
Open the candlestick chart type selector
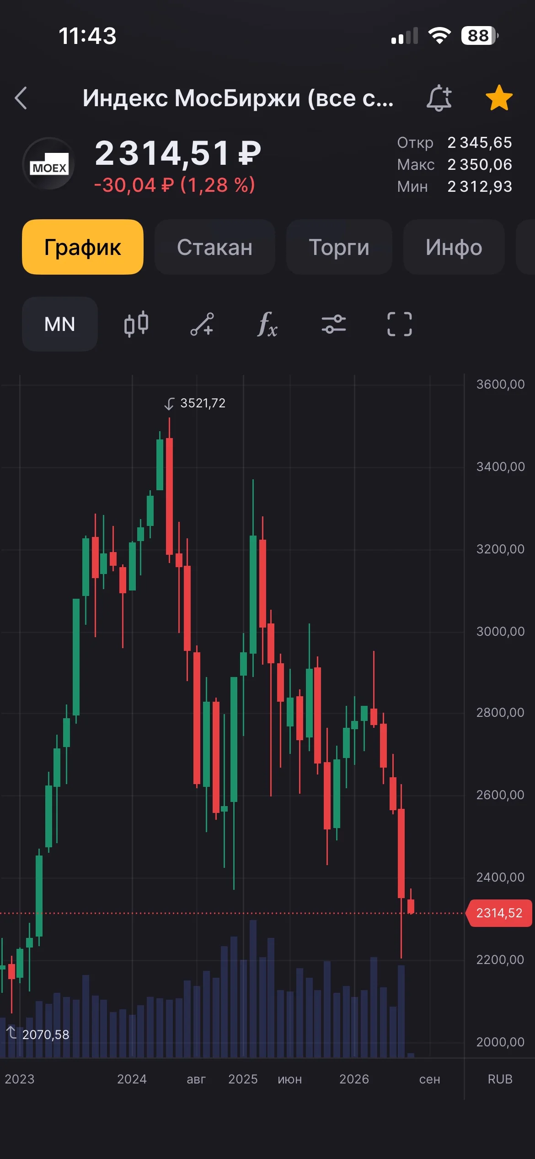[136, 324]
